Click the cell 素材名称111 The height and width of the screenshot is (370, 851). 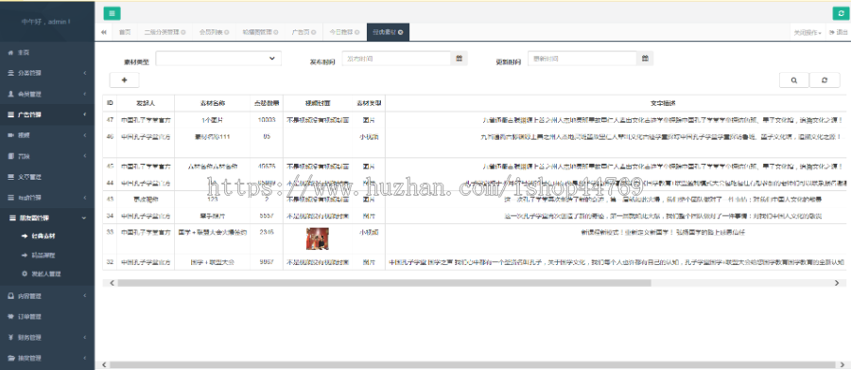coord(213,137)
